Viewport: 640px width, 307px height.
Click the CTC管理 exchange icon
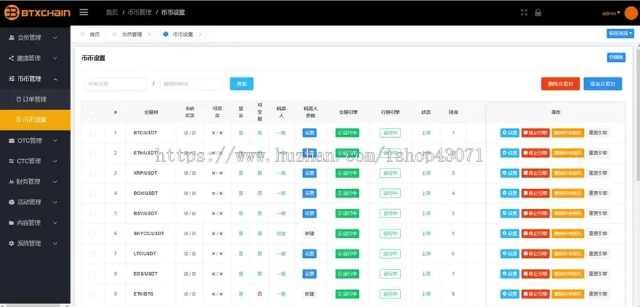11,161
